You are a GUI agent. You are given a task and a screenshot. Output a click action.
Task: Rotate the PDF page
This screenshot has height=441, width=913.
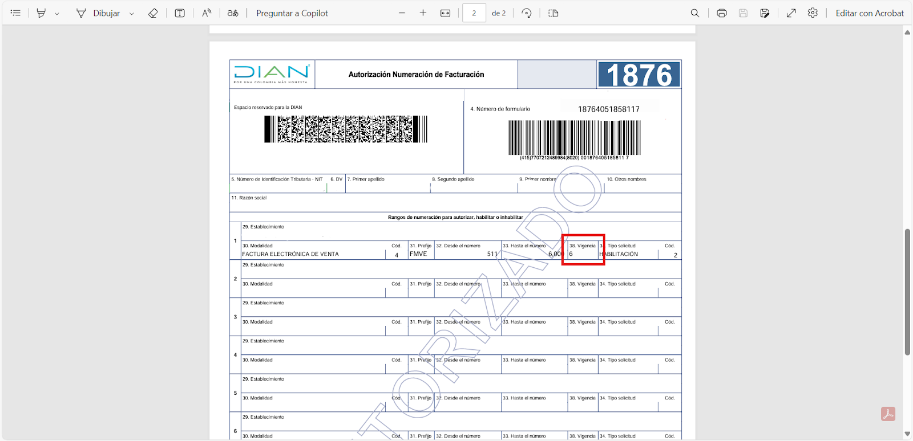pyautogui.click(x=527, y=13)
